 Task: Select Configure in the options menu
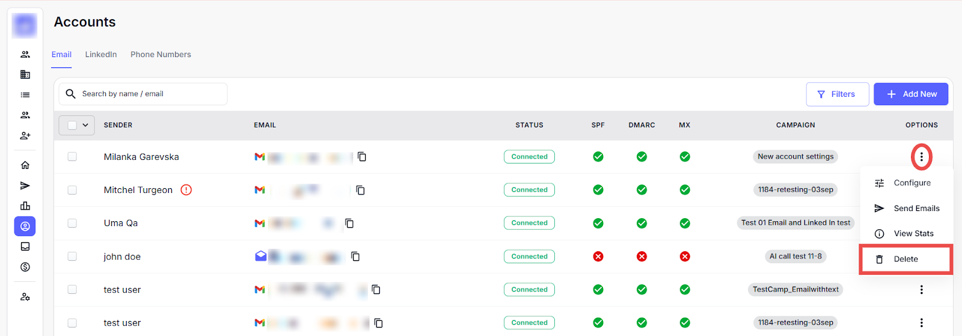[911, 183]
